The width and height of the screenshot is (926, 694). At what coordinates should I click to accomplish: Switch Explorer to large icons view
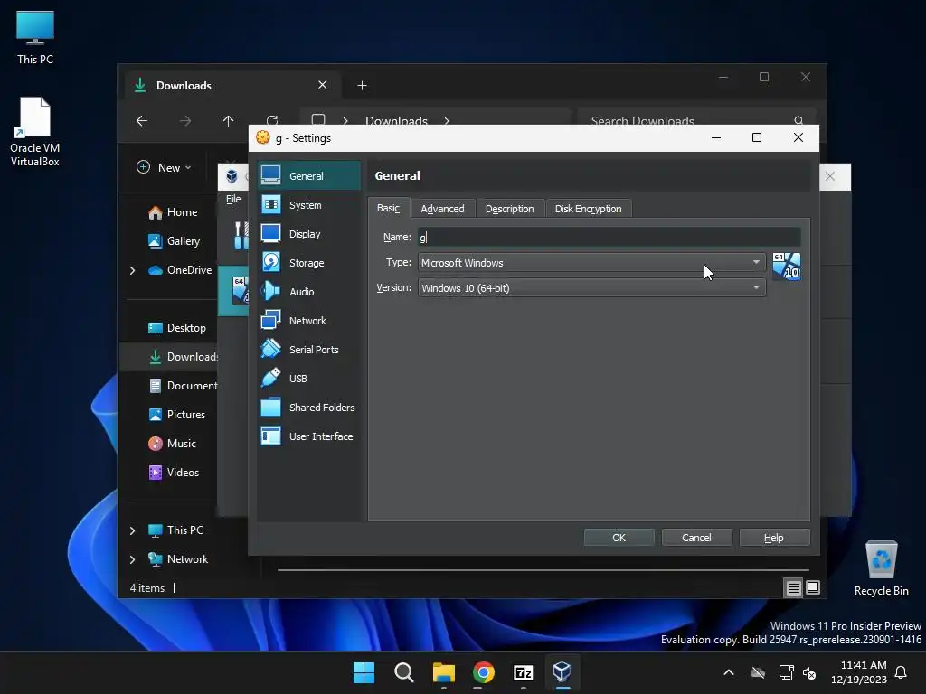pos(813,587)
